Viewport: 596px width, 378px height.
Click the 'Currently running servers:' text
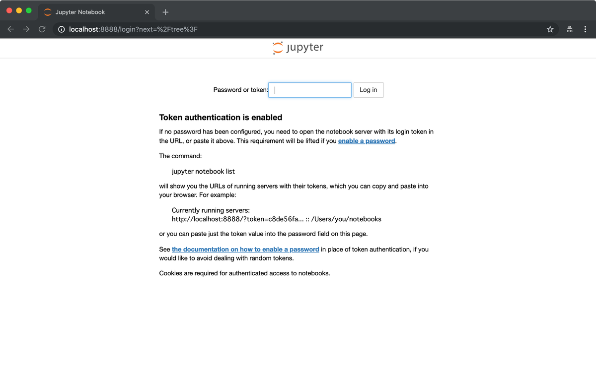211,210
